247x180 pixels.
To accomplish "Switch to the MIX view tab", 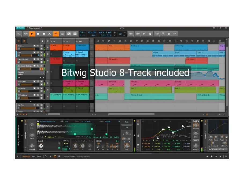I will pyautogui.click(x=34, y=156).
